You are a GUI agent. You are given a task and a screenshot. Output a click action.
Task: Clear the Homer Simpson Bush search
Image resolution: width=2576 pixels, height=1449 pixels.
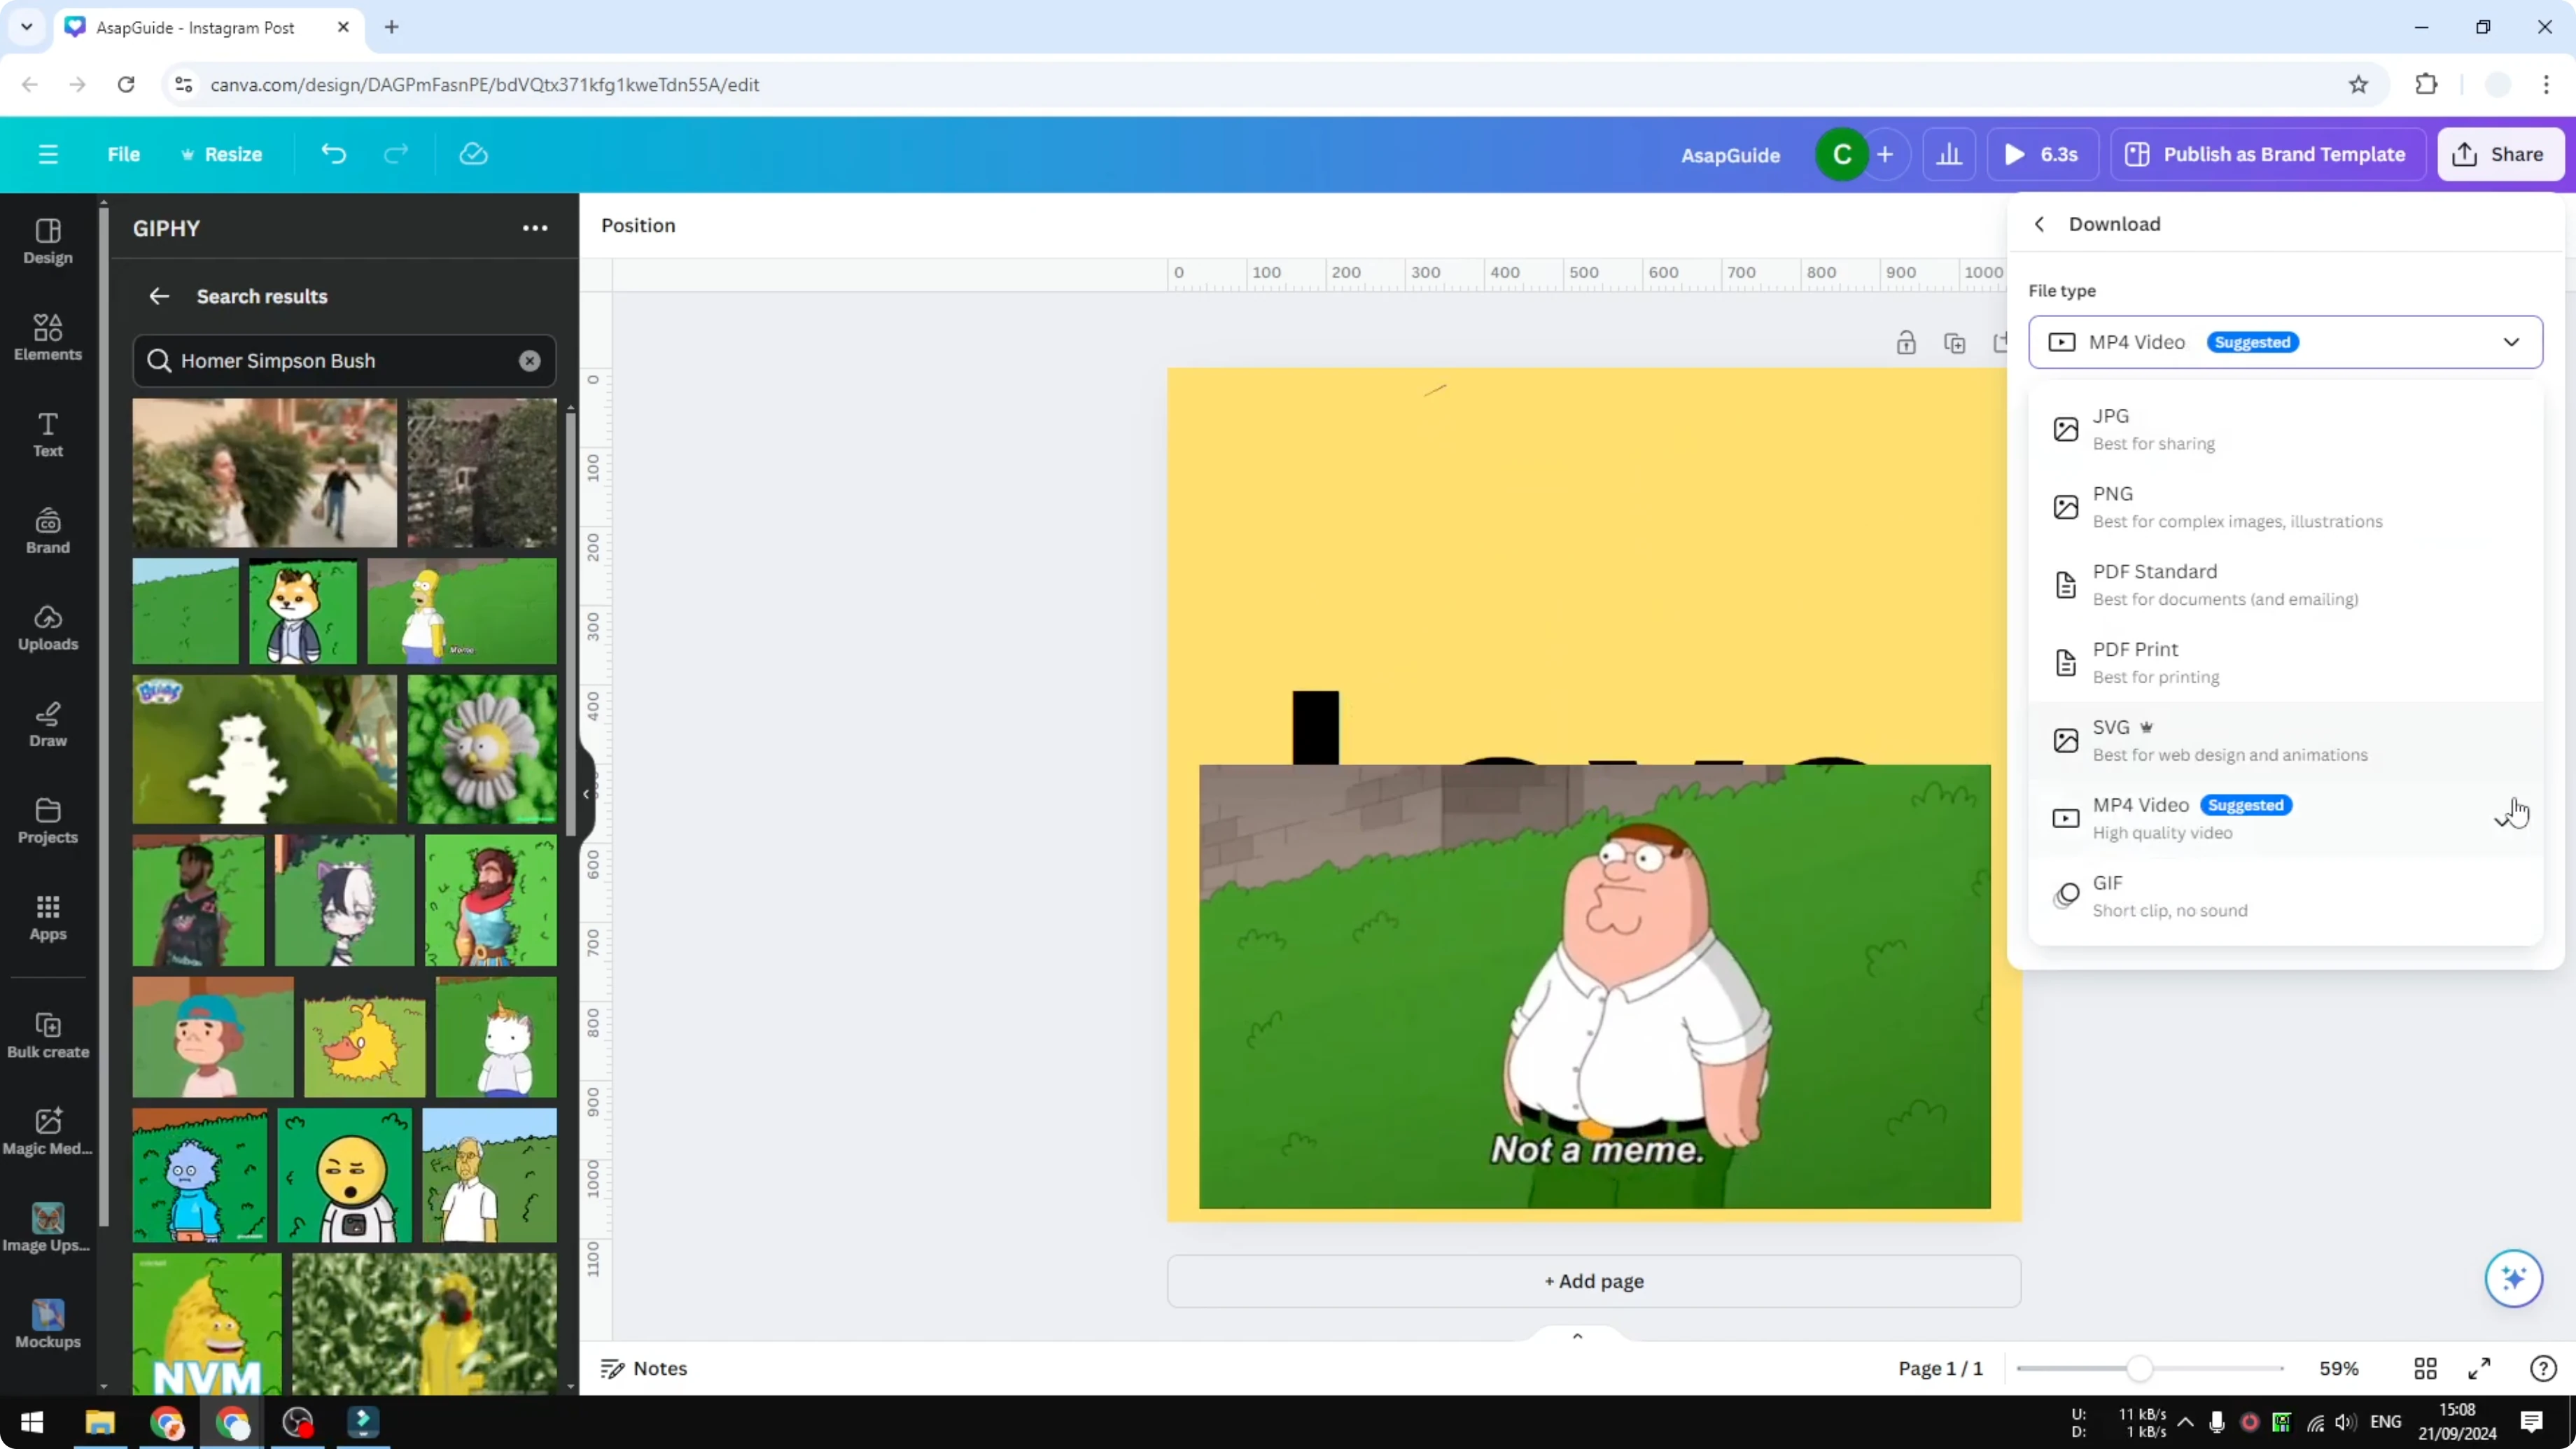530,361
